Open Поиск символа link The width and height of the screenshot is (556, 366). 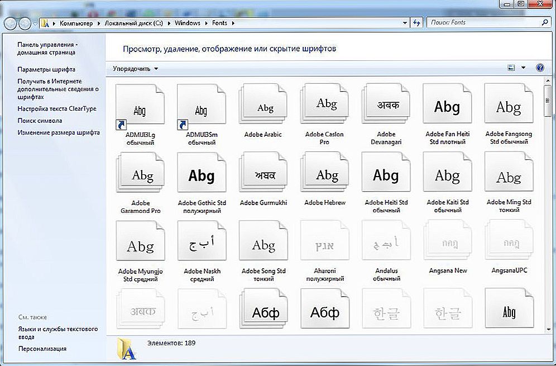pyautogui.click(x=40, y=121)
